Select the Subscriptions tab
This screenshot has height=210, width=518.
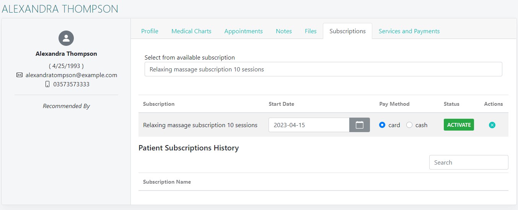[x=347, y=31]
